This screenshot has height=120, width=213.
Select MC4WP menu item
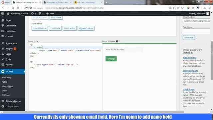[x=12, y=71]
